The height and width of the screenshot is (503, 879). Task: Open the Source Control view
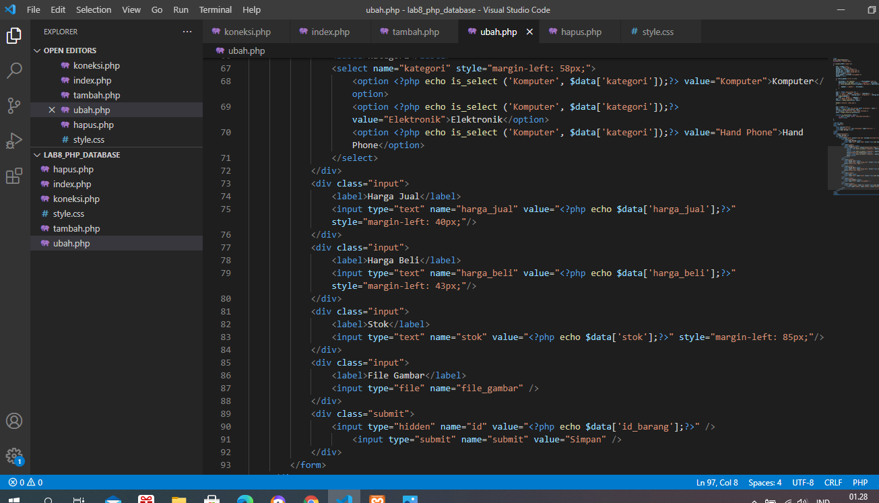click(x=14, y=105)
